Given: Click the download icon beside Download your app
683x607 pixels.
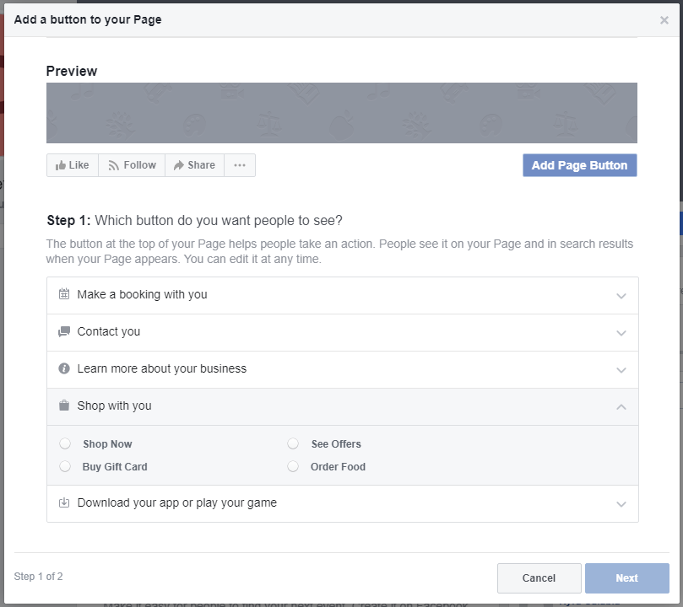Looking at the screenshot, I should [64, 503].
